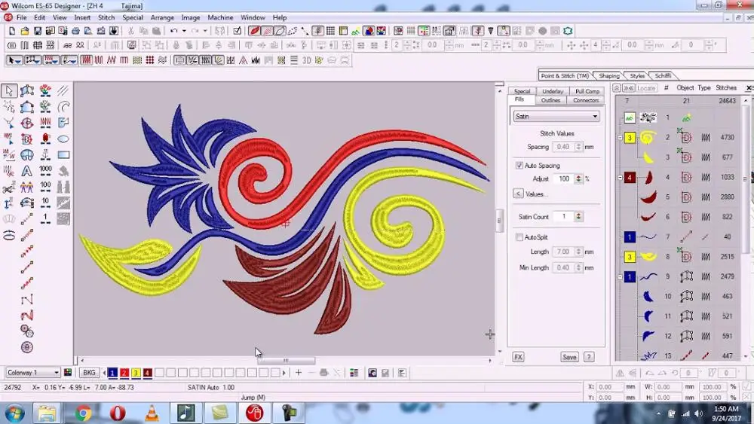Collapse color group 3 in object list

(620, 138)
